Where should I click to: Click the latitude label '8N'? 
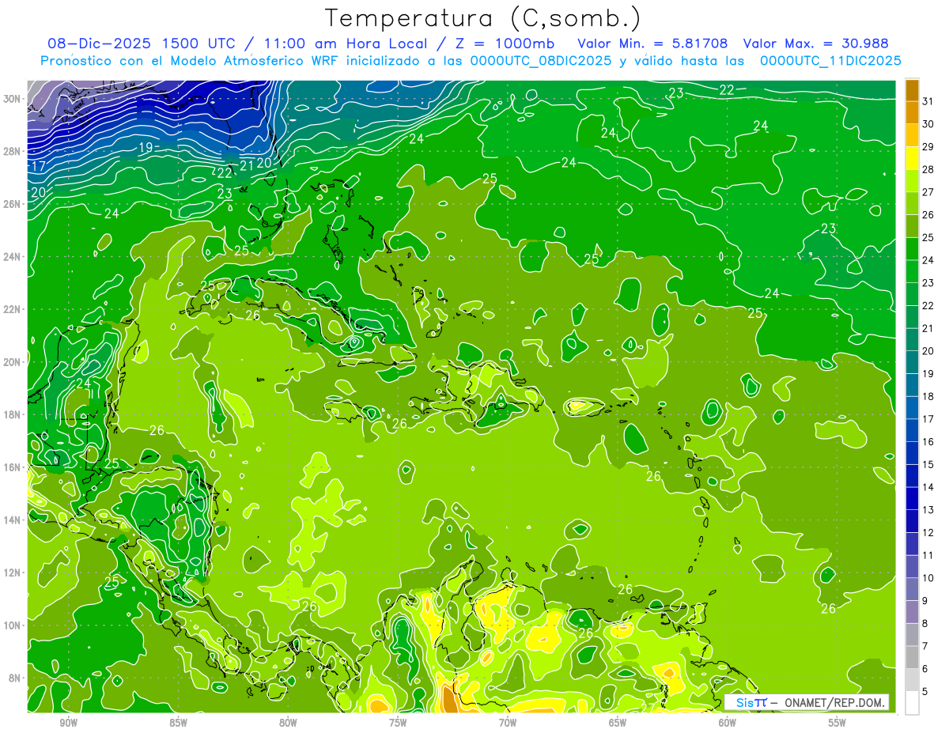click(16, 678)
